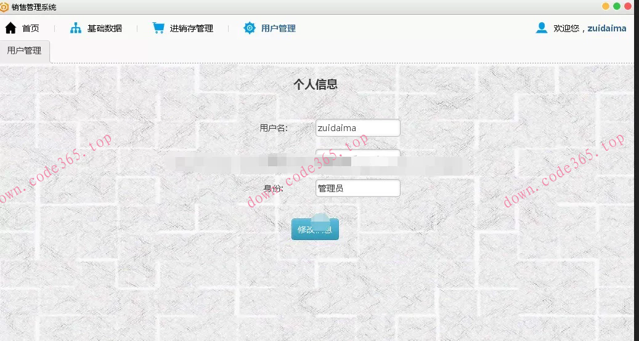Click the blue 修改信息 button
Image resolution: width=639 pixels, height=341 pixels.
click(x=315, y=229)
